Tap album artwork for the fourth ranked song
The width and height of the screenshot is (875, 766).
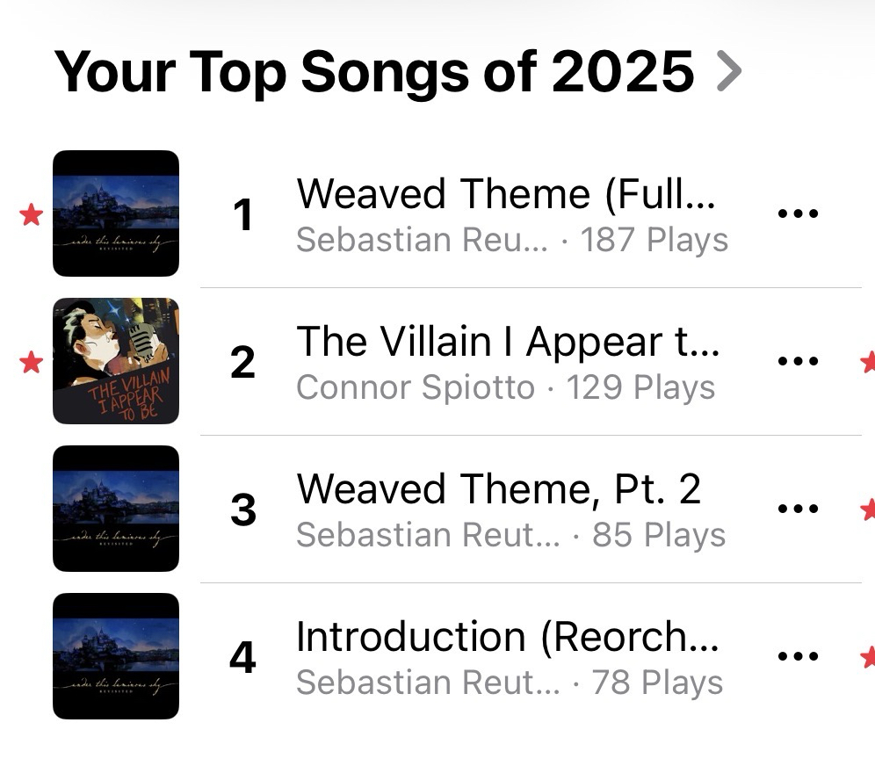(x=116, y=656)
